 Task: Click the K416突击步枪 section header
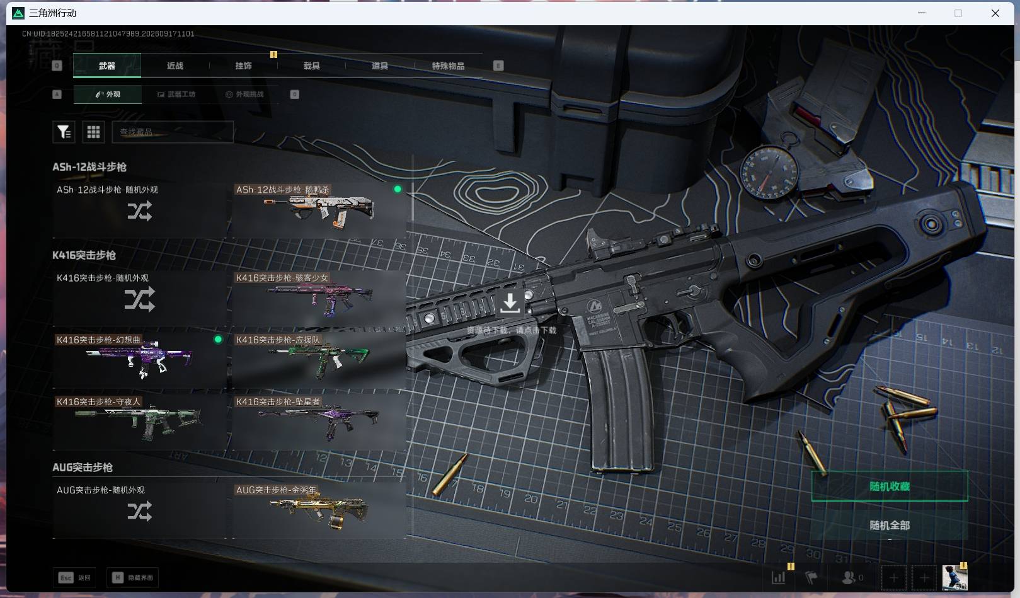pyautogui.click(x=84, y=255)
